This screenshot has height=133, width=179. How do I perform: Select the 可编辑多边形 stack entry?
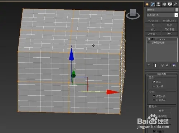point(158,42)
